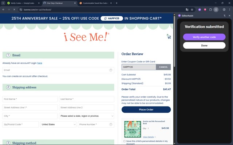Screen dimensions: 233x145
Task: Open the browser extensions puzzle icon
Action: pyautogui.click(x=210, y=10)
